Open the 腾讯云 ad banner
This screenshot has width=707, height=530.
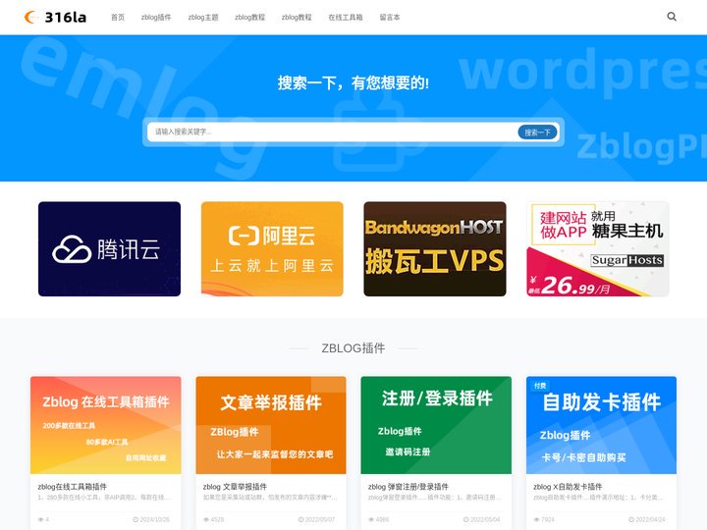pyautogui.click(x=109, y=248)
